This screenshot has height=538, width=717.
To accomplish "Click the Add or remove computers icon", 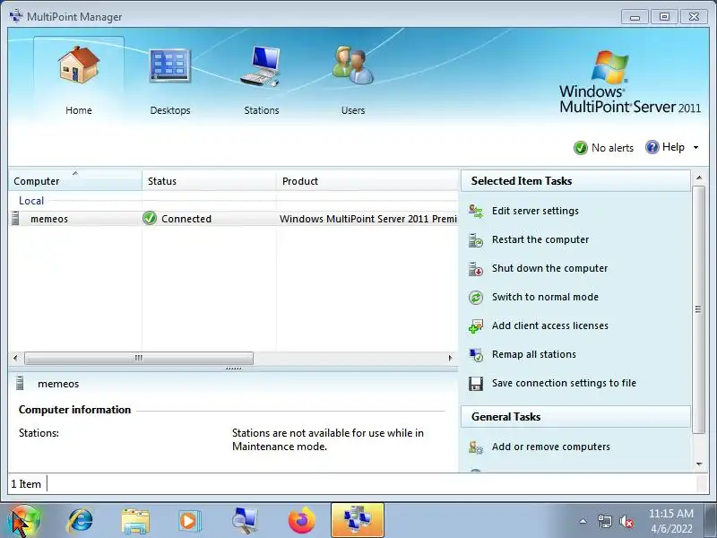I will click(x=476, y=447).
